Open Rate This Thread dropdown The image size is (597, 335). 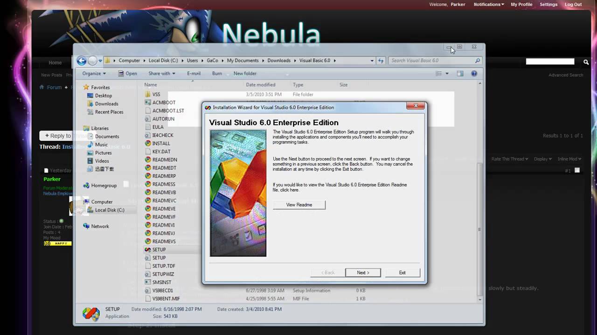tap(510, 159)
